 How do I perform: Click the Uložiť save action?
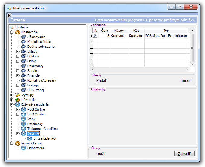101,154
